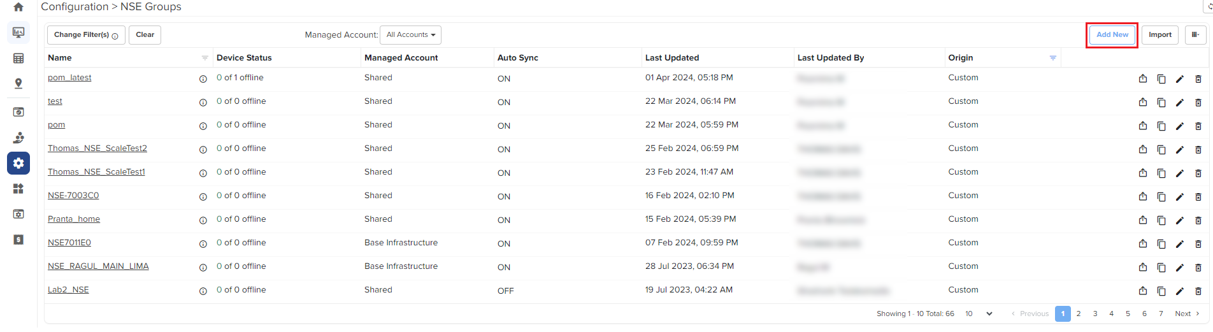Open the Configuration gear icon in sidebar

18,163
